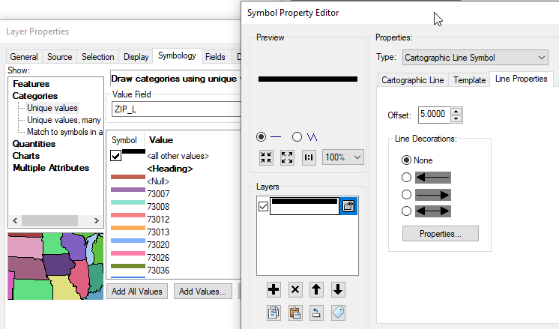Choose the left-pointing arrow line decoration

point(406,177)
